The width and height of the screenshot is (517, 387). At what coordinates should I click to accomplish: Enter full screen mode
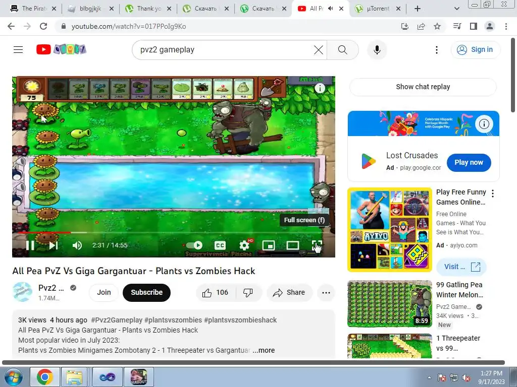coord(317,245)
